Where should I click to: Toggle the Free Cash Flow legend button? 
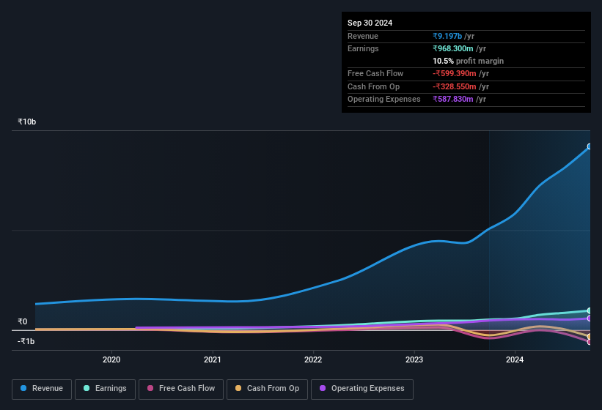[x=181, y=389]
